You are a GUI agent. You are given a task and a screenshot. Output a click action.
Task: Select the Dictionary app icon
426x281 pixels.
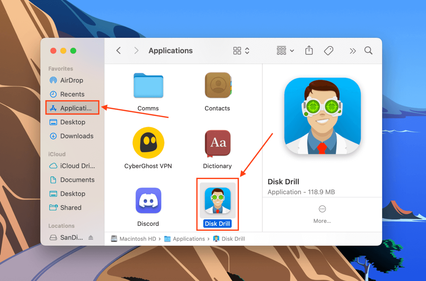click(218, 144)
